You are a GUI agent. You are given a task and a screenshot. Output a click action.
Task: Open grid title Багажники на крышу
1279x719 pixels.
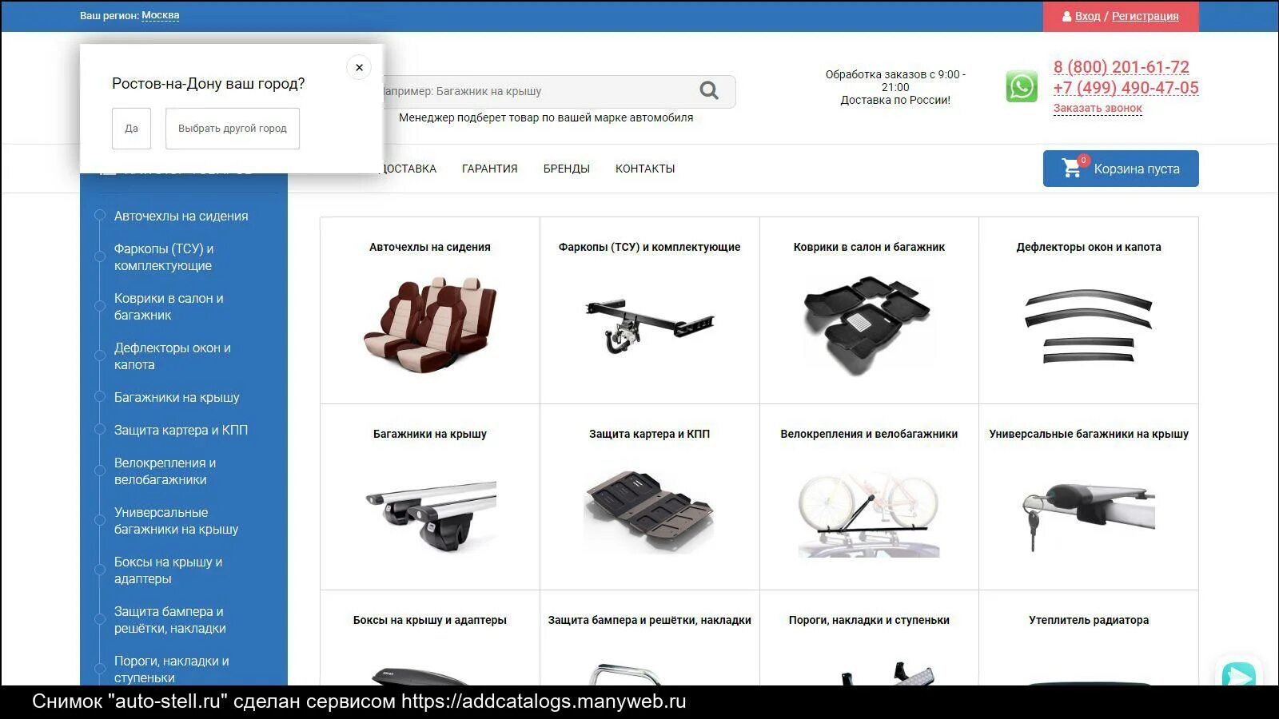click(x=430, y=434)
